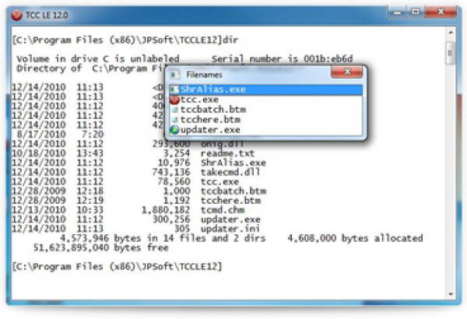Click the '4,608,000 bytes allocated' text
This screenshot has width=467, height=319.
pos(355,238)
